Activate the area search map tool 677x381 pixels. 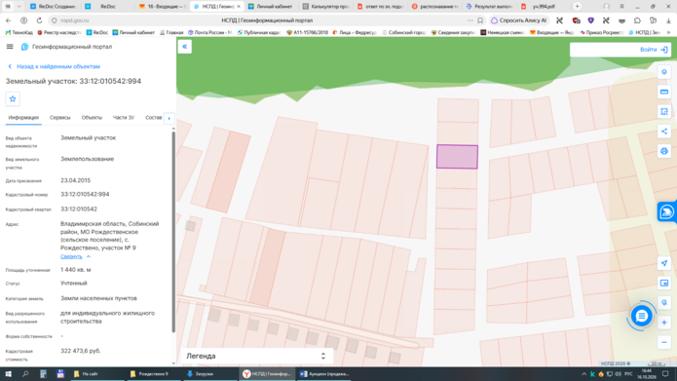tap(664, 111)
